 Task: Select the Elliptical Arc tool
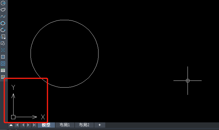coord(3,30)
